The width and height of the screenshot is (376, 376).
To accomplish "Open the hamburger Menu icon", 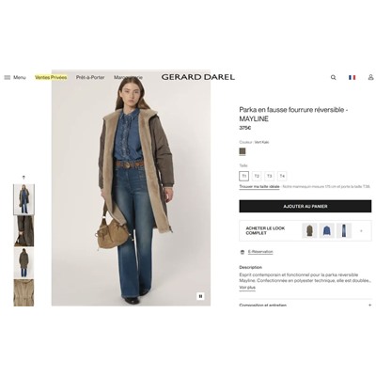I will coord(8,77).
